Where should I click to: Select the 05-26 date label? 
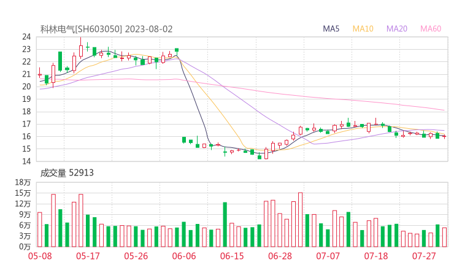[x=136, y=256]
